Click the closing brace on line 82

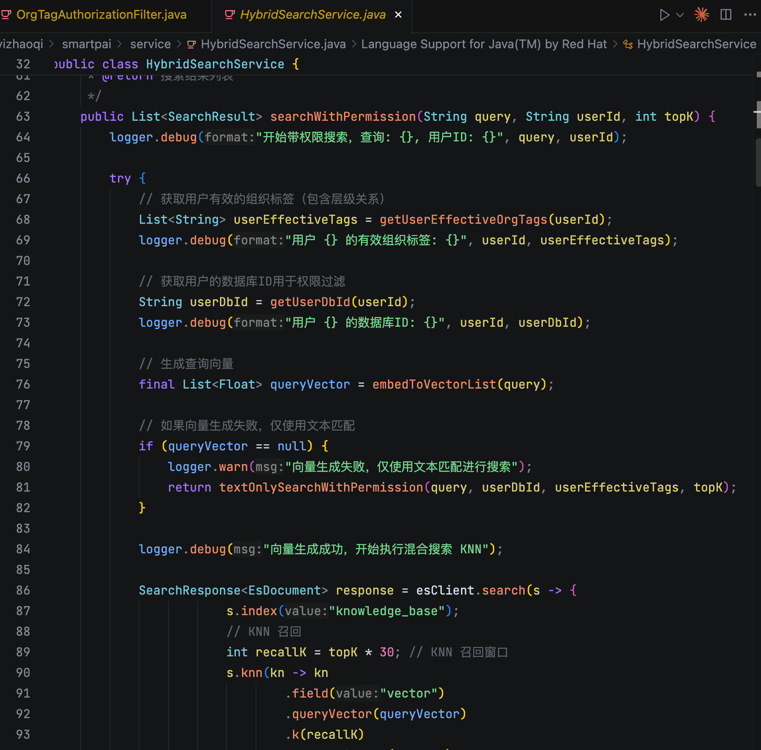pos(142,508)
